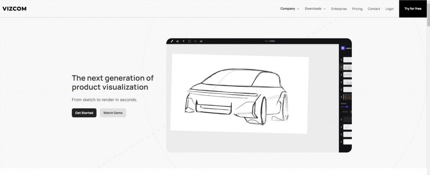Open the Downloads dropdown menu
Viewport: 430px width, 175px height.
pos(315,9)
